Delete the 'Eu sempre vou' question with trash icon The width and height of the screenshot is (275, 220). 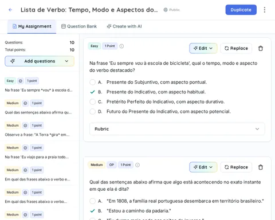261,48
